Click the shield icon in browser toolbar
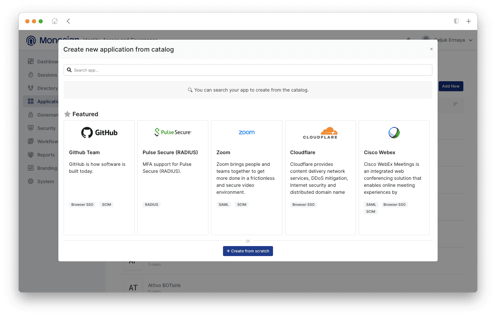The image size is (496, 317). point(456,21)
